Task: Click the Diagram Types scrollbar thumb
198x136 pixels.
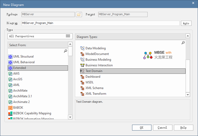Action: (x=188, y=76)
